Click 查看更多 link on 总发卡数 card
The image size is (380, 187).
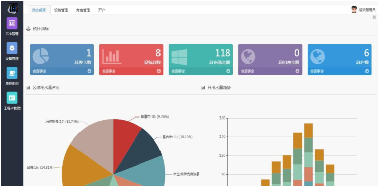39,71
